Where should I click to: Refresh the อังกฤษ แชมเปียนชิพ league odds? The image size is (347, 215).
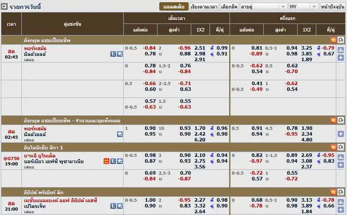click(x=340, y=40)
